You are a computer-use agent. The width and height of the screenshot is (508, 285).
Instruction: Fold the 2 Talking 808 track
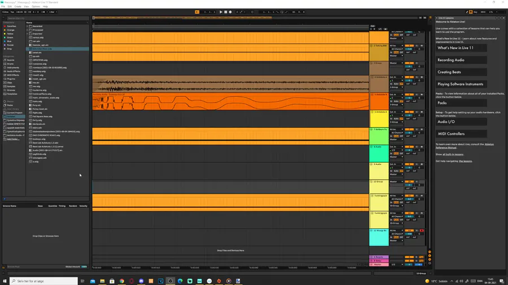(x=371, y=46)
